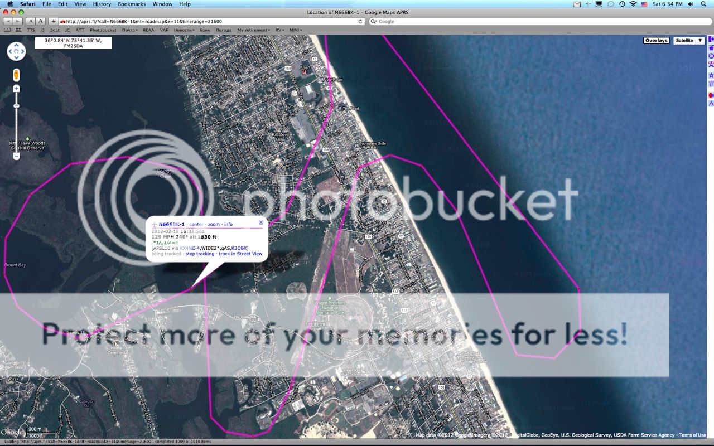This screenshot has height=446, width=714.
Task: Open the TTS bookmark
Action: (x=31, y=30)
